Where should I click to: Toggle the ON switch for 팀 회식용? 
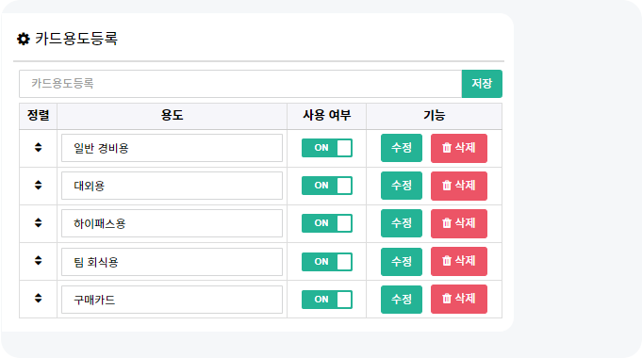327,262
